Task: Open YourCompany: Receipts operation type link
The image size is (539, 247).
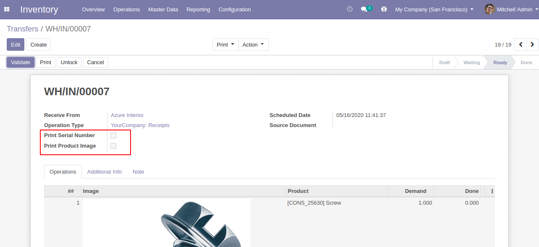Action: click(x=140, y=125)
